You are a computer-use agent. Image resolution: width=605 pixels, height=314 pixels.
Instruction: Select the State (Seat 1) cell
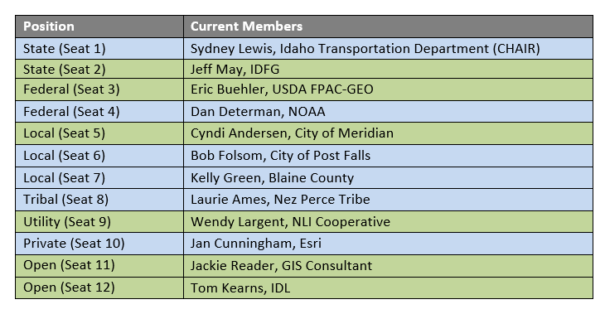point(99,49)
